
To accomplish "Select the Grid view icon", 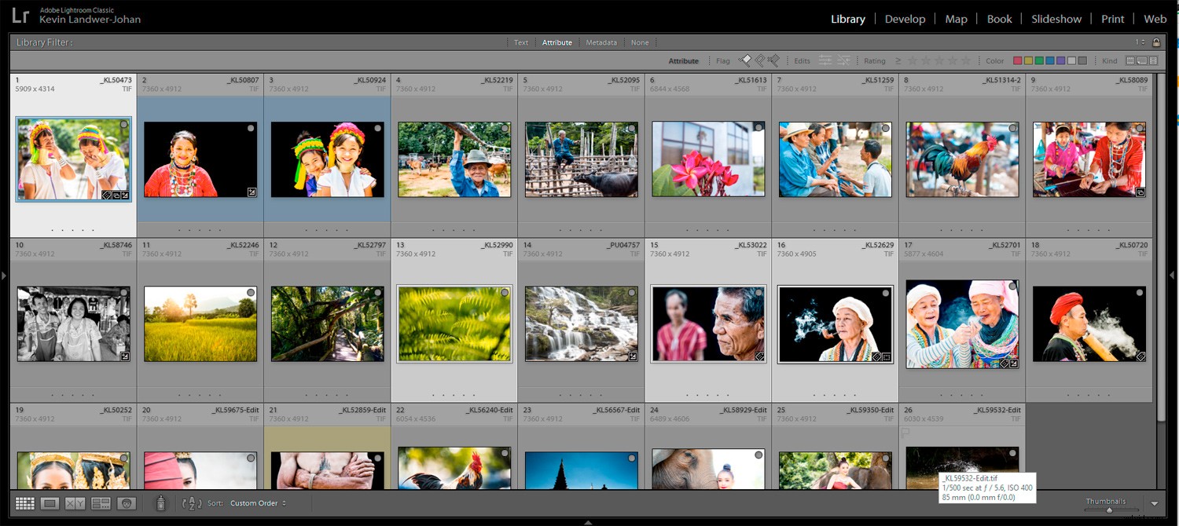I will point(24,502).
